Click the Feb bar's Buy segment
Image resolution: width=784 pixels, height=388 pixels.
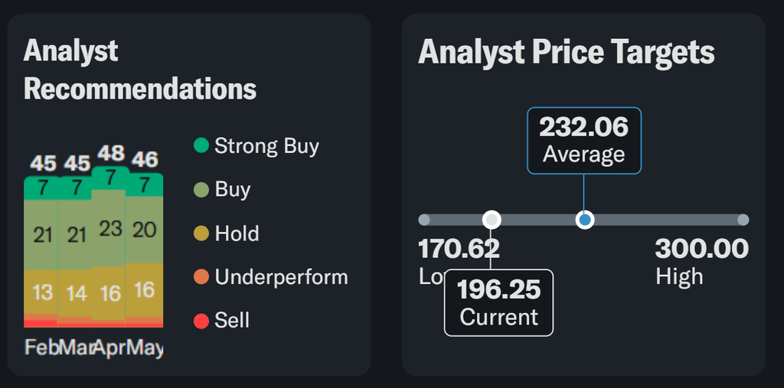tap(42, 233)
